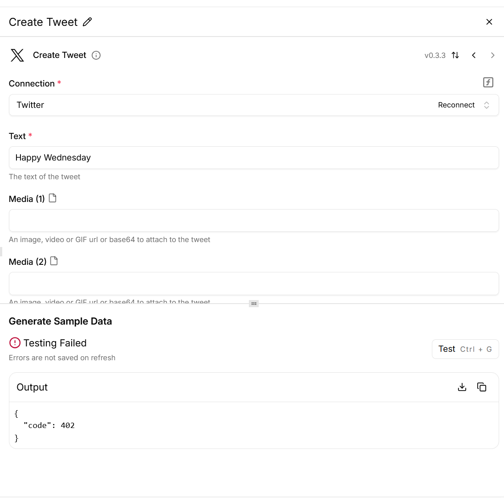Click the Media (1) file icon

tap(53, 198)
